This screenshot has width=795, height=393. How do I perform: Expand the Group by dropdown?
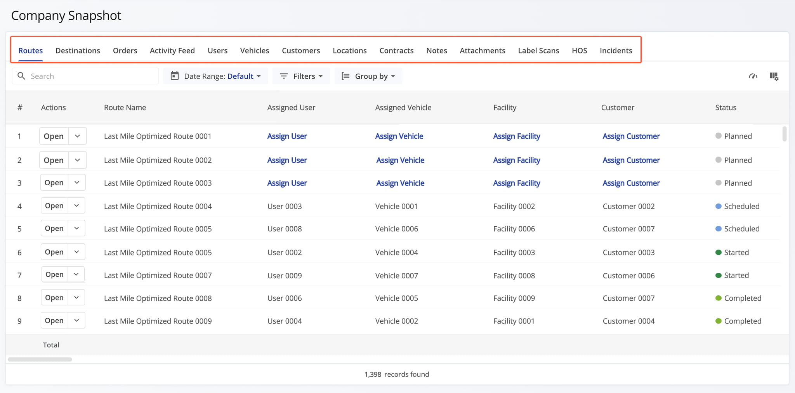coord(368,76)
